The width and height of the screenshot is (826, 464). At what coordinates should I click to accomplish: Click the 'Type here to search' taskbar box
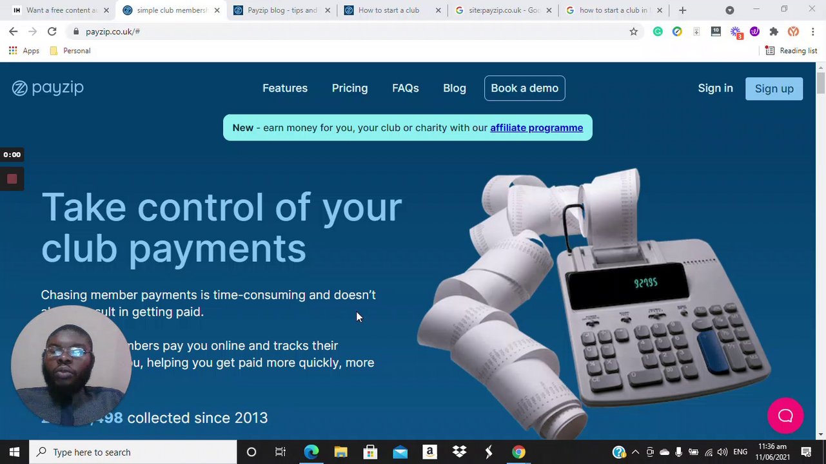pos(133,452)
